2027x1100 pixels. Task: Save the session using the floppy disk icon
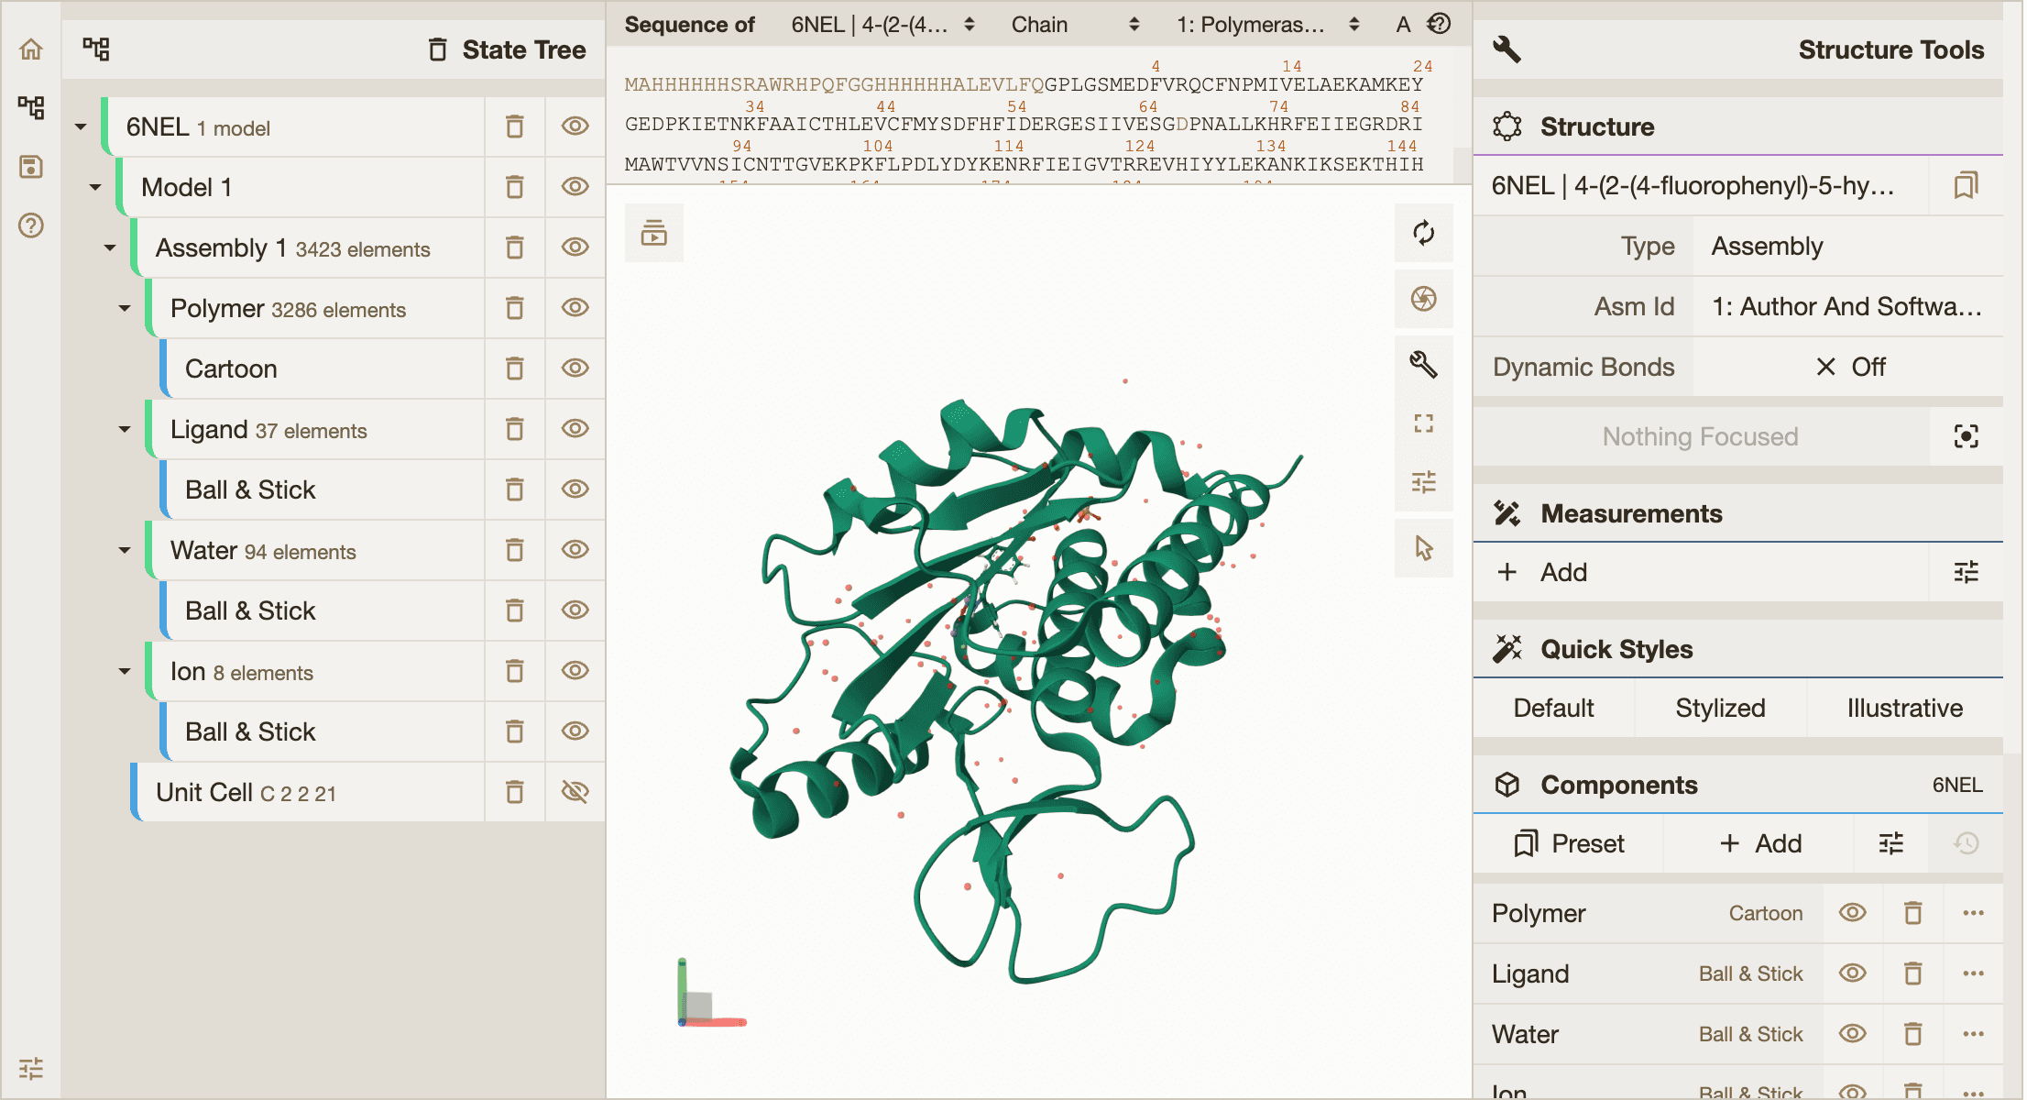[30, 167]
